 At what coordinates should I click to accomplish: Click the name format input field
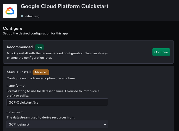coord(57,102)
